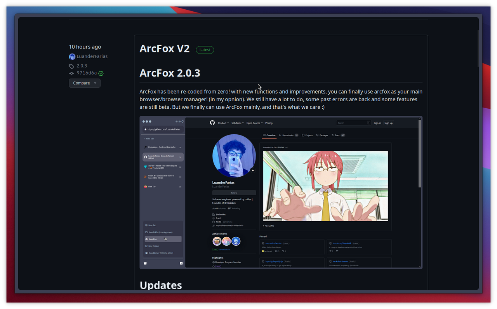Open the Replit tab icon in the sidebar

(x=145, y=176)
